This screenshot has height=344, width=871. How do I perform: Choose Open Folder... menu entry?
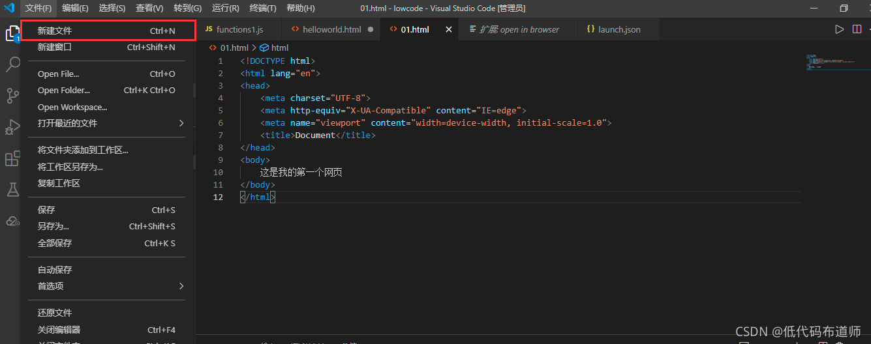(64, 91)
